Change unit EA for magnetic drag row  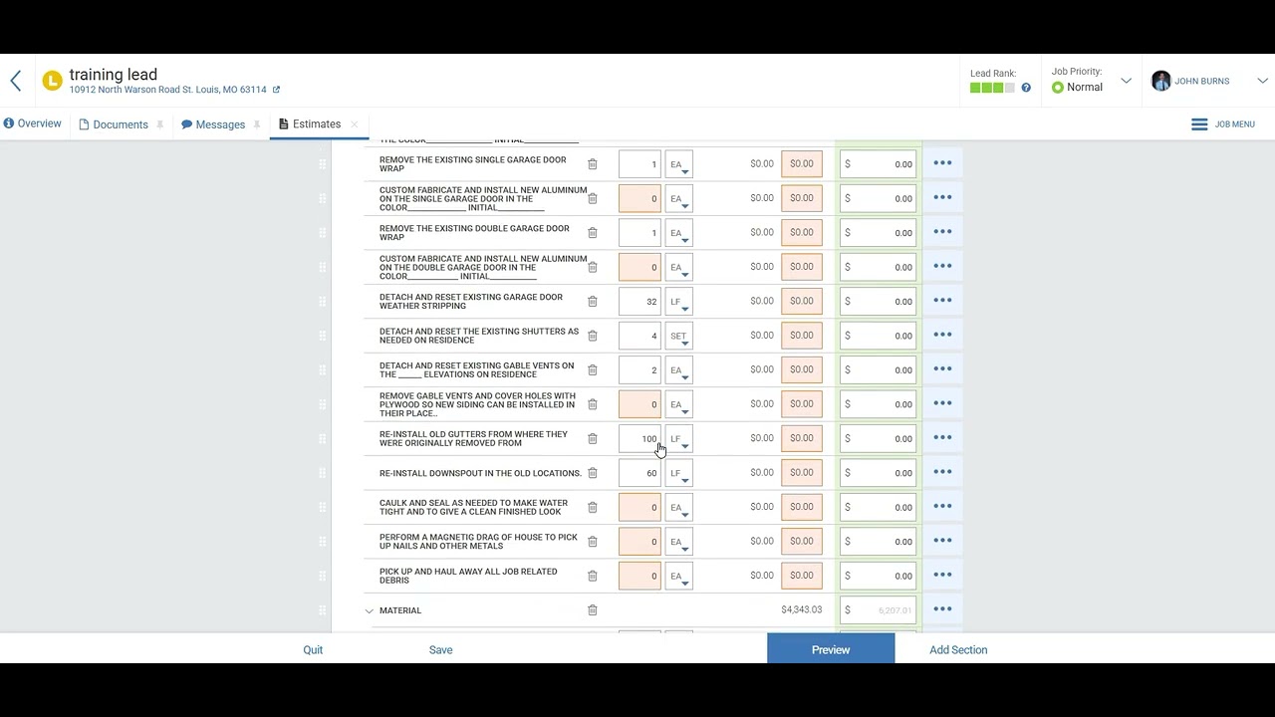pyautogui.click(x=678, y=542)
